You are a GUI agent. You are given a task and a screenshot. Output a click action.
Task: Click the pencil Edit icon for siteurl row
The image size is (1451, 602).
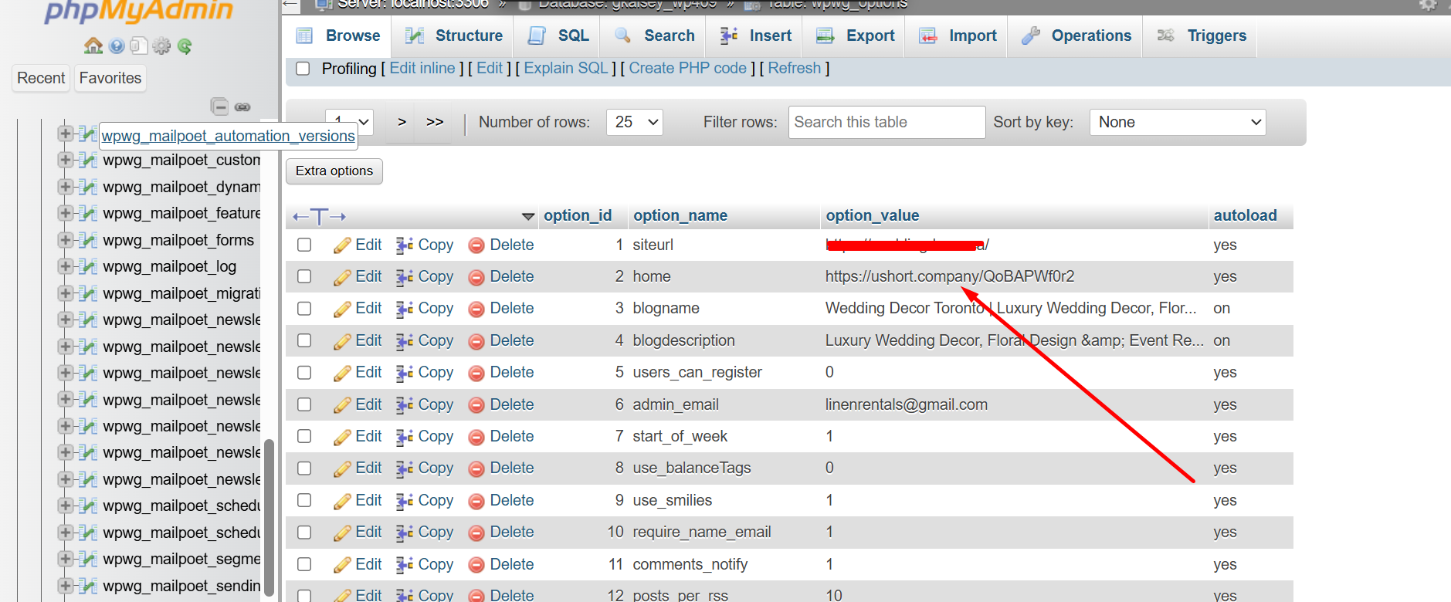point(342,245)
